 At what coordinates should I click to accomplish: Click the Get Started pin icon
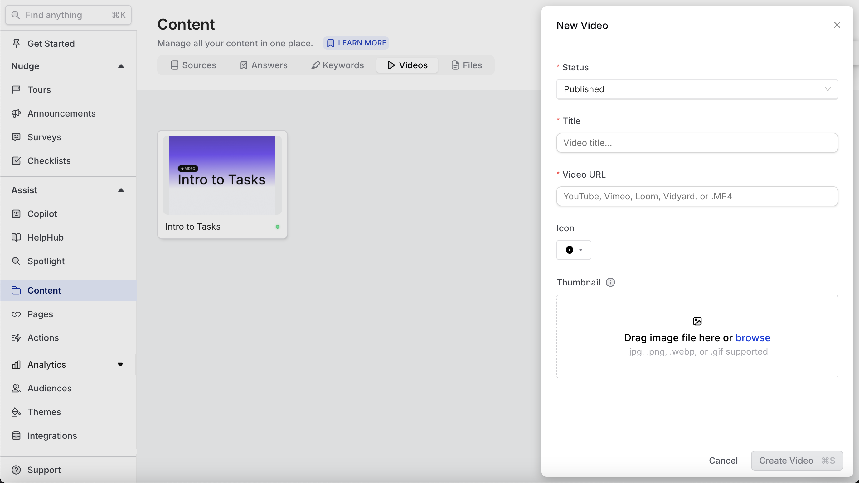[16, 43]
